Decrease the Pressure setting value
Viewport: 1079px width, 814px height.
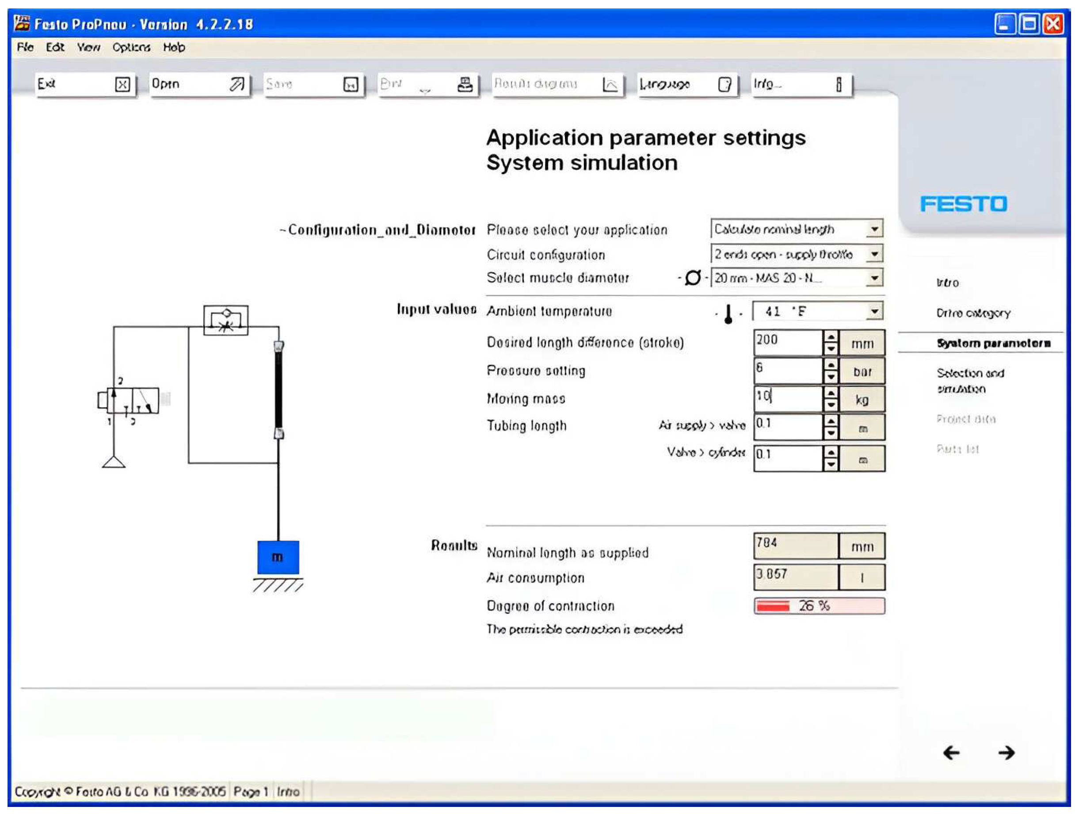click(x=831, y=377)
